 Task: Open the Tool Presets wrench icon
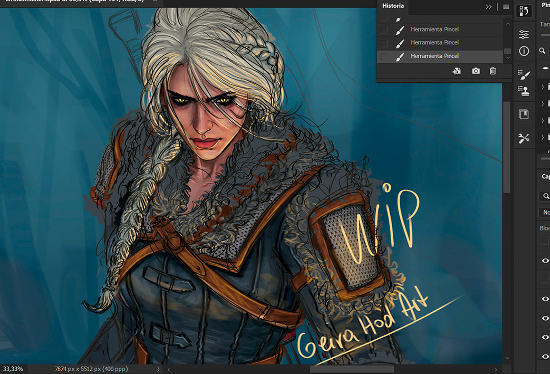point(523,138)
